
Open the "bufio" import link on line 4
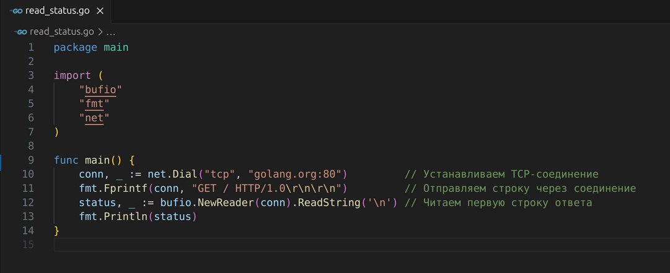tap(100, 89)
